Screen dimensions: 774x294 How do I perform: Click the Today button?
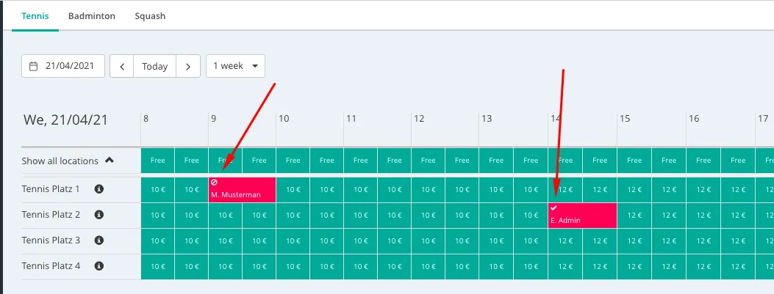(x=155, y=66)
